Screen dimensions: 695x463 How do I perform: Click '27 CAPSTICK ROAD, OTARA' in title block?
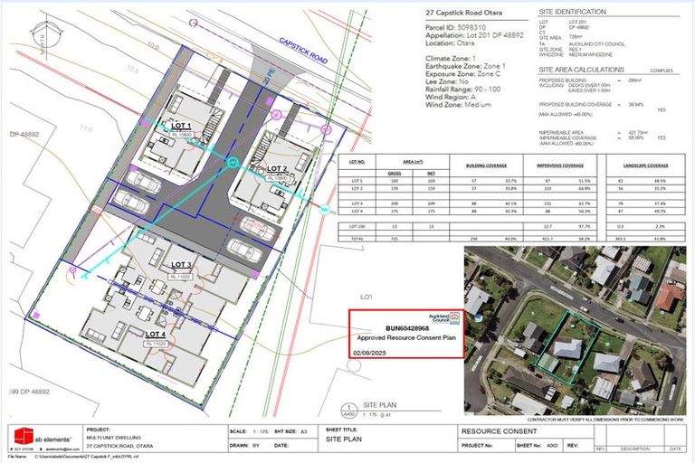pos(120,446)
